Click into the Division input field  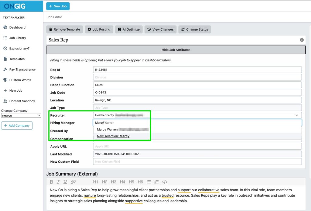point(197,77)
